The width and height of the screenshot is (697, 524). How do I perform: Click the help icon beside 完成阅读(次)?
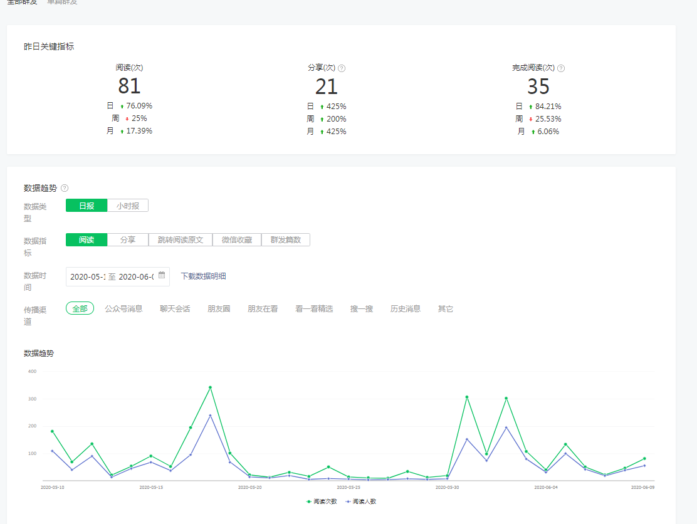(561, 68)
